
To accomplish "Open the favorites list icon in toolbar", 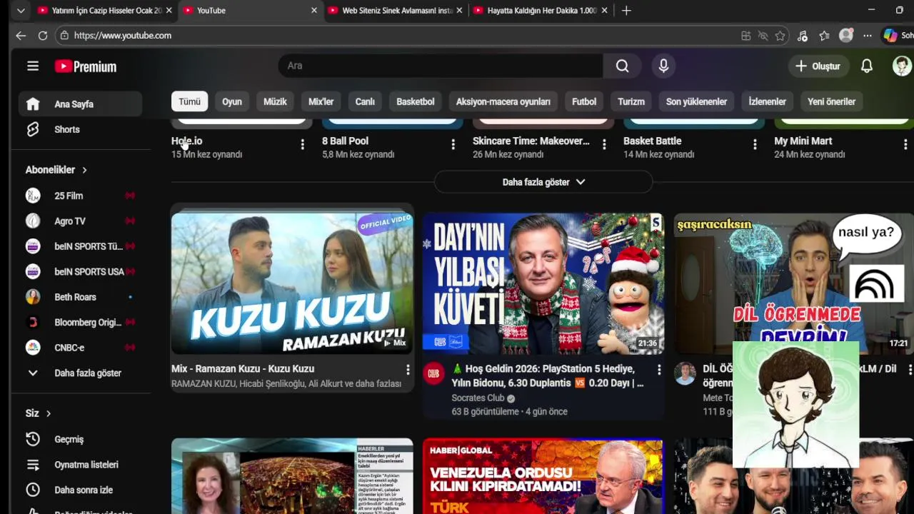I will 825,36.
